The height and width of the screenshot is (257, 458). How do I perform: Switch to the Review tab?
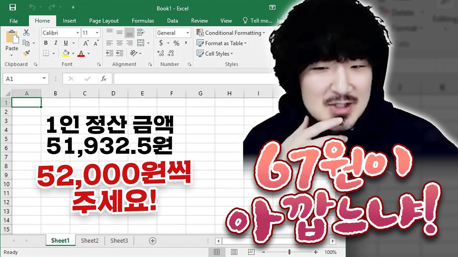tap(199, 21)
